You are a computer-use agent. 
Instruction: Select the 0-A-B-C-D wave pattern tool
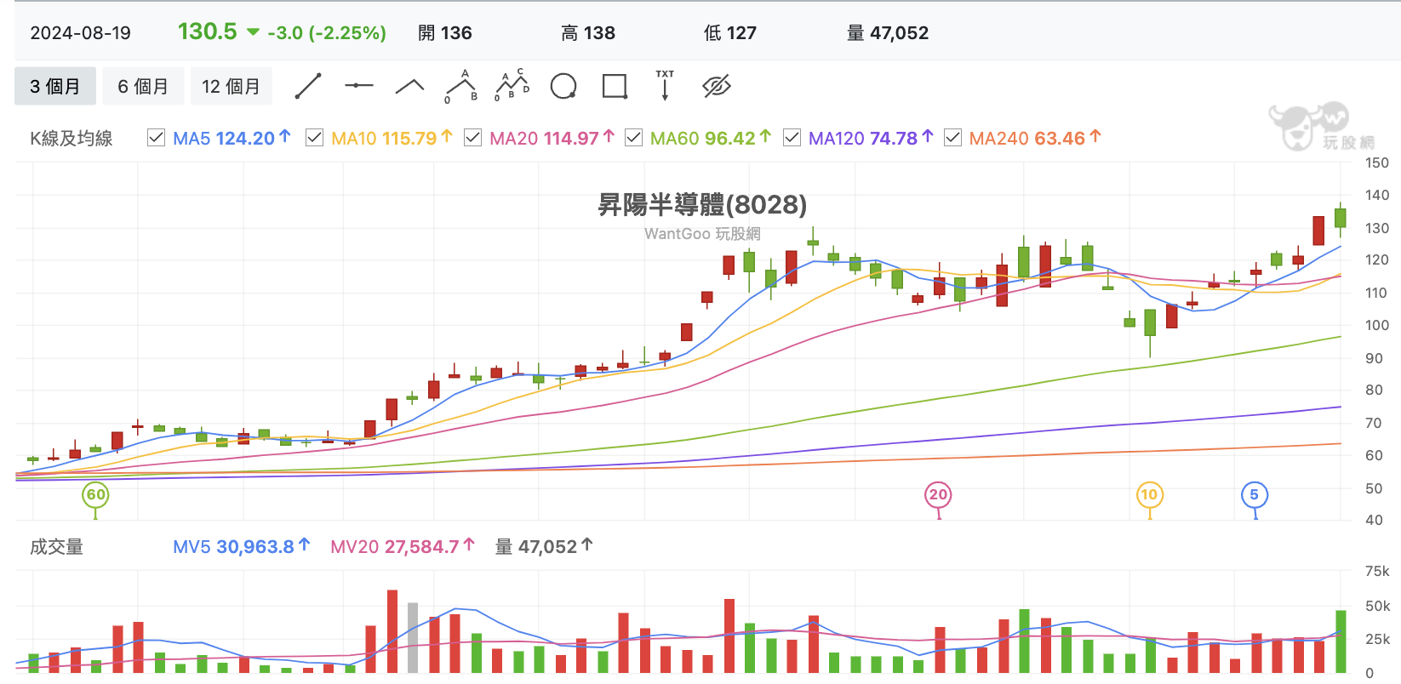click(x=512, y=86)
